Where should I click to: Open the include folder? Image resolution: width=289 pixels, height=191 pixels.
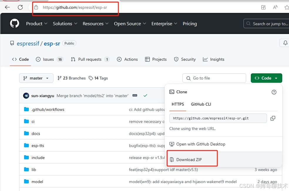[38, 158]
